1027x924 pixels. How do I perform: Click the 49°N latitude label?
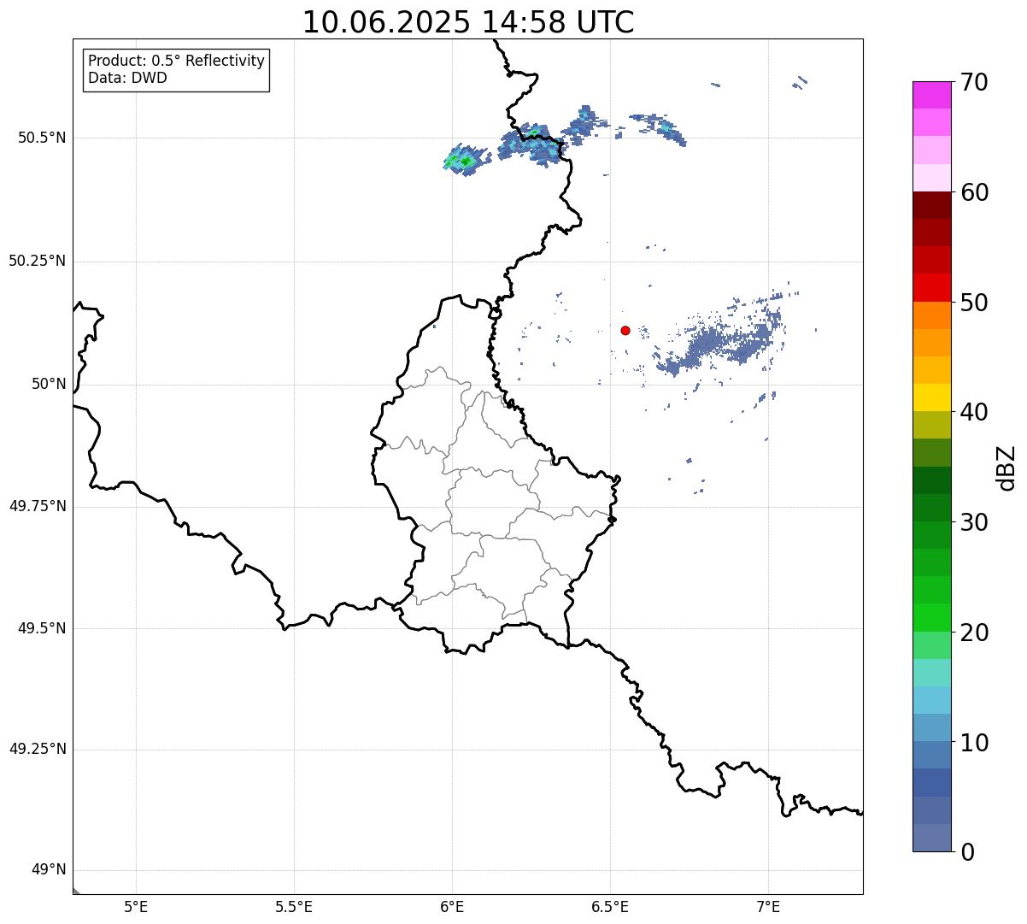[x=49, y=870]
